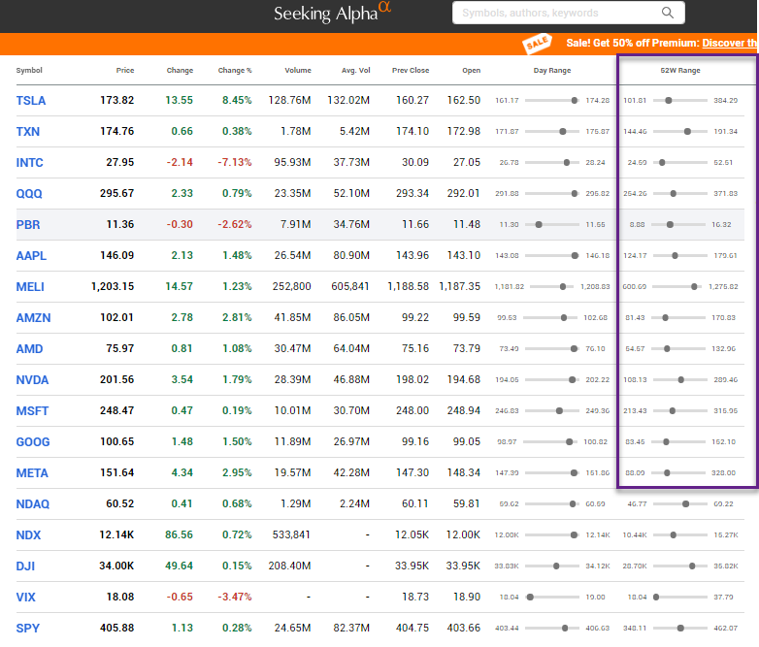The width and height of the screenshot is (759, 647).
Task: Click NVDA open value 194.68
Action: [464, 379]
